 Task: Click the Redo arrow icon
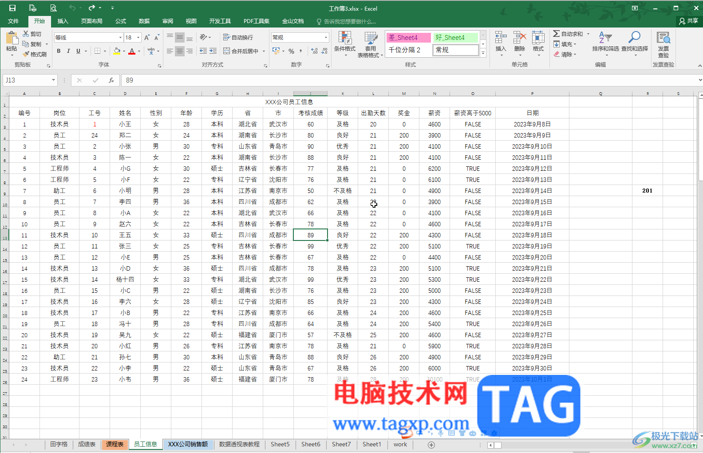tap(91, 8)
